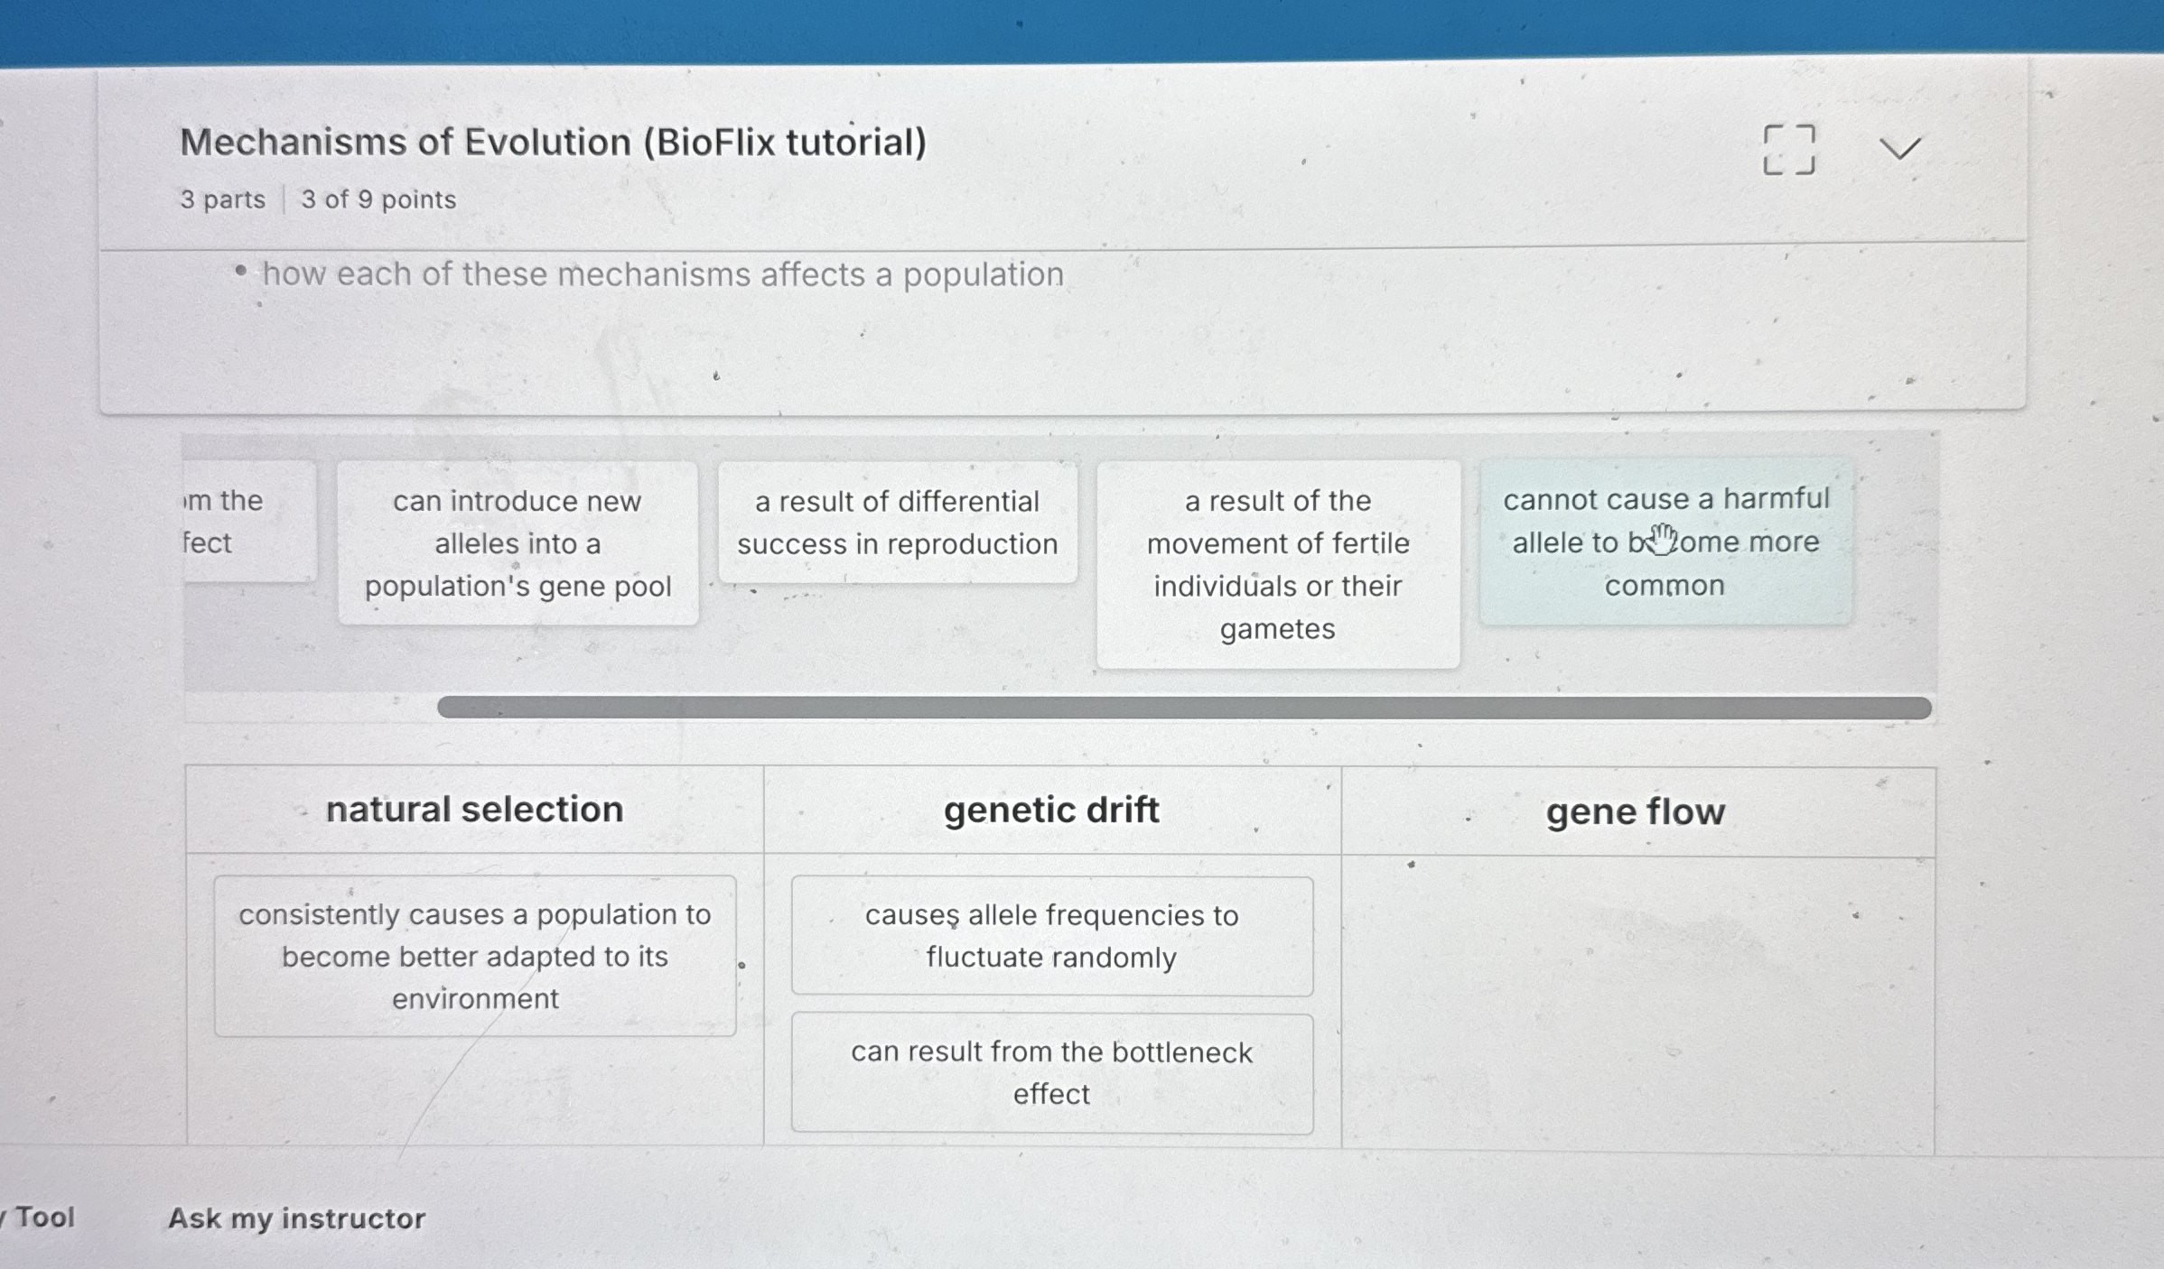Click the '3 parts' label
Viewport: 2164px width, 1269px height.
point(223,199)
